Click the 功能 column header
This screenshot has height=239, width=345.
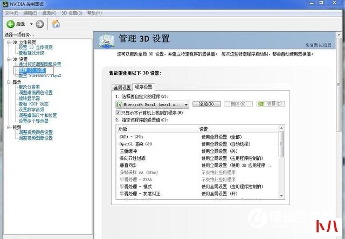[157, 129]
